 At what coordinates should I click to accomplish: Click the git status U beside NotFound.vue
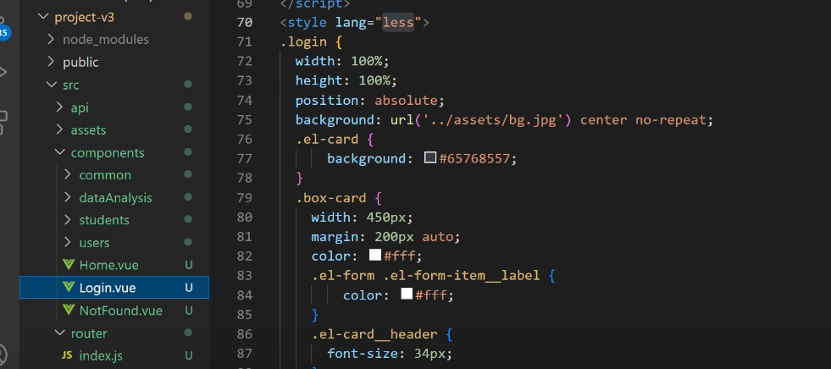coord(189,311)
